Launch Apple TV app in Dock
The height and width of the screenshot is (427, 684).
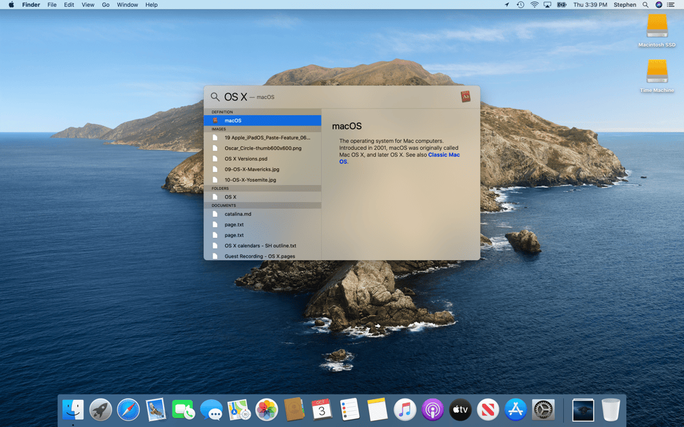[x=460, y=409]
